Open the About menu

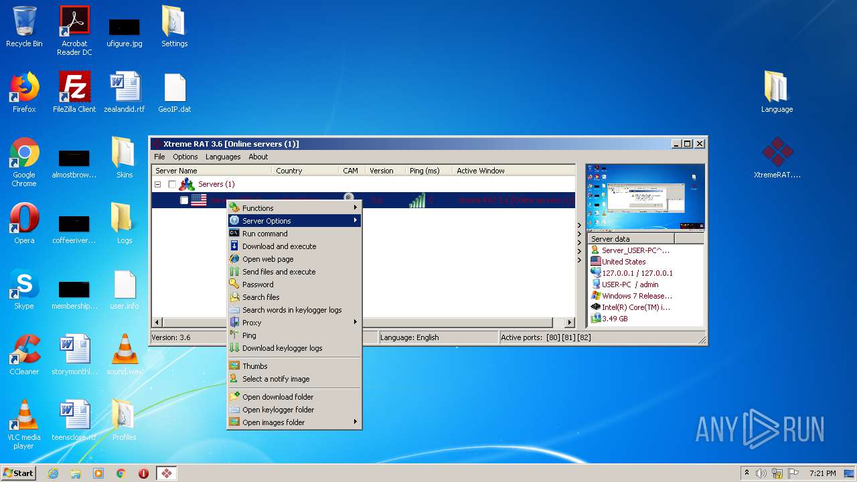(258, 157)
